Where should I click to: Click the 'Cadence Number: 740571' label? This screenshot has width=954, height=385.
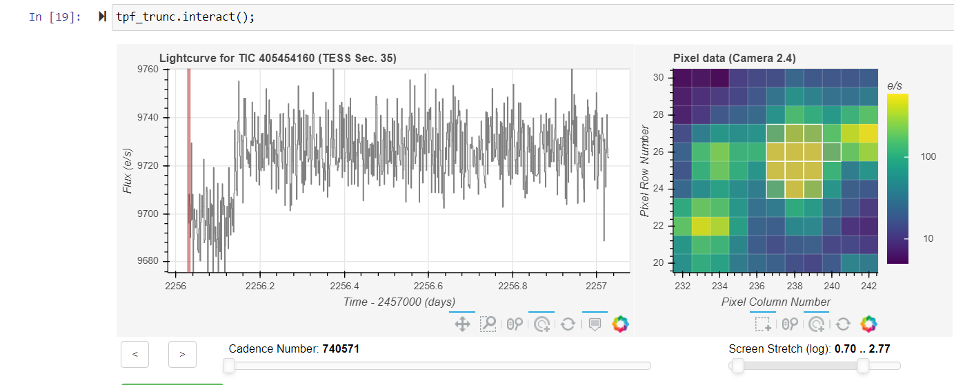(294, 349)
